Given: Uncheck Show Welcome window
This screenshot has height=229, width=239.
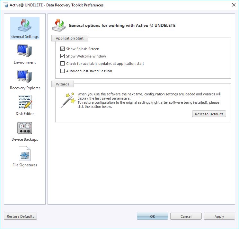Looking at the screenshot, I should pos(63,56).
